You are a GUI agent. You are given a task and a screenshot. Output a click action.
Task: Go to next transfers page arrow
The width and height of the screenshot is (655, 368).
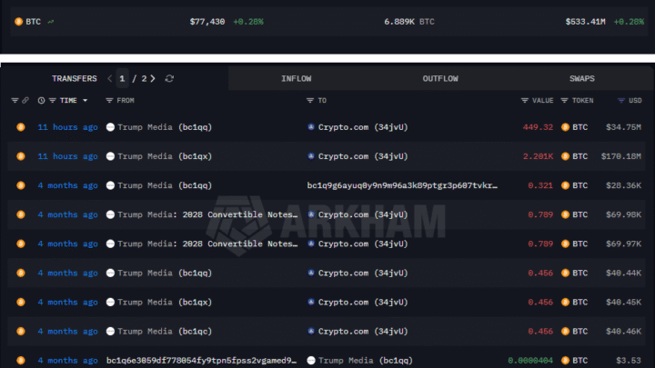coord(153,78)
